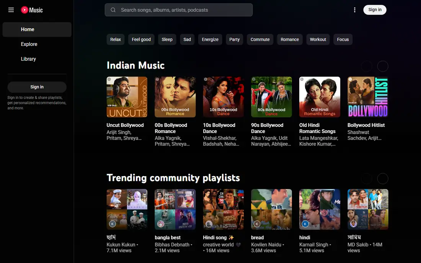Click next arrow of Trending community playlists

383,179
